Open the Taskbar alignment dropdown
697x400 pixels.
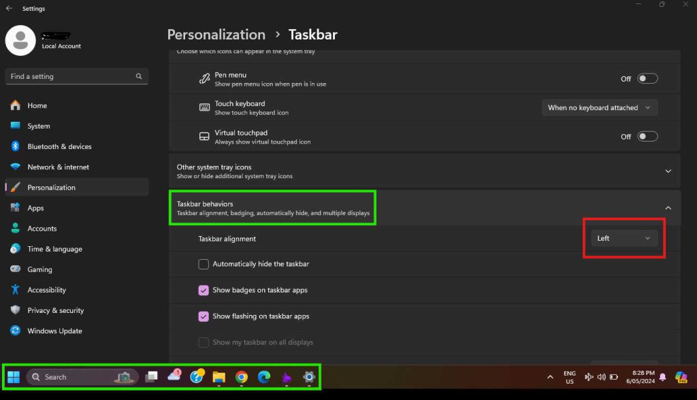coord(623,238)
